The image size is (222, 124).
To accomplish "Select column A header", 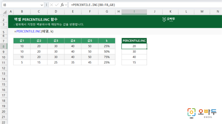I will (11, 12).
